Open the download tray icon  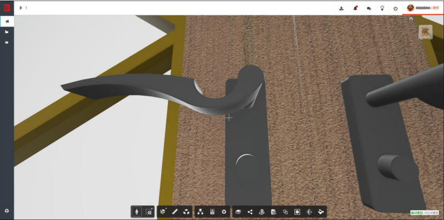point(341,8)
